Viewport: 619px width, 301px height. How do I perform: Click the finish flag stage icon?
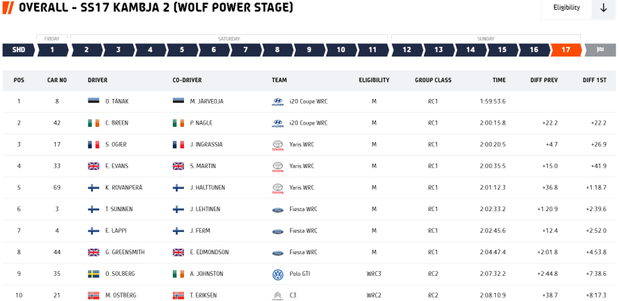click(x=599, y=50)
